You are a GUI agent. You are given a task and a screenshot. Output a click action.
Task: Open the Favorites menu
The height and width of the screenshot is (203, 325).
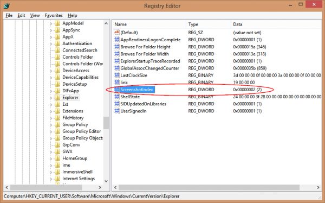(54, 15)
